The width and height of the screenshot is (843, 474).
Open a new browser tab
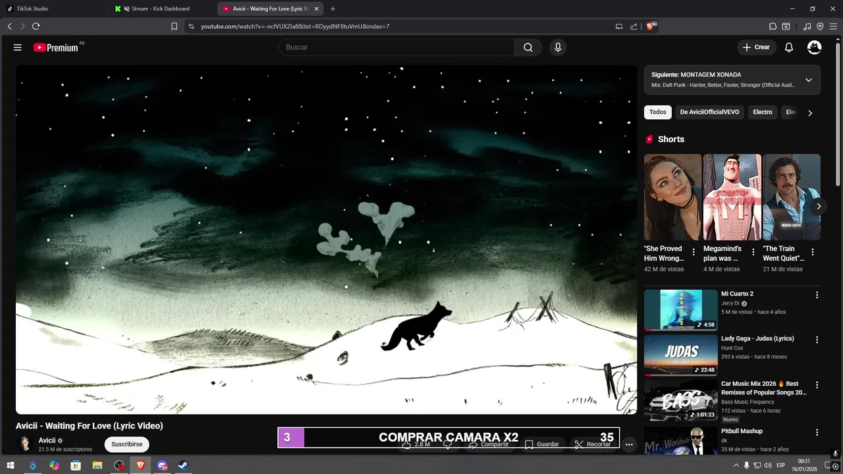pos(333,9)
